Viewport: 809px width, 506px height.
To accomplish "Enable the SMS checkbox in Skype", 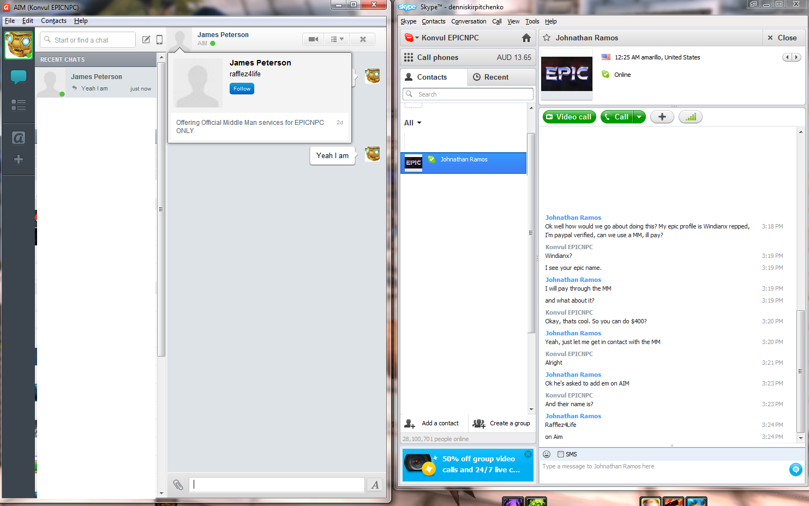I will pyautogui.click(x=560, y=454).
